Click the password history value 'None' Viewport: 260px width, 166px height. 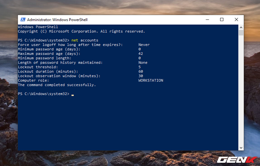point(143,63)
